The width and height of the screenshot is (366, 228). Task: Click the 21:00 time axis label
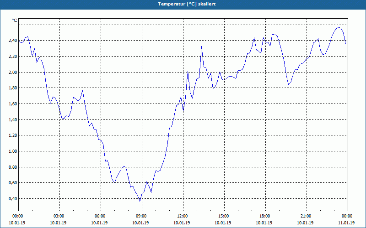[x=307, y=216]
